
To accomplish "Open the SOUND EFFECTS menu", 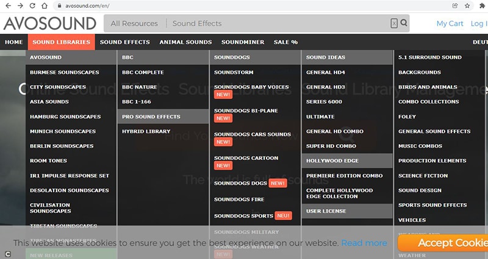I will pos(125,42).
